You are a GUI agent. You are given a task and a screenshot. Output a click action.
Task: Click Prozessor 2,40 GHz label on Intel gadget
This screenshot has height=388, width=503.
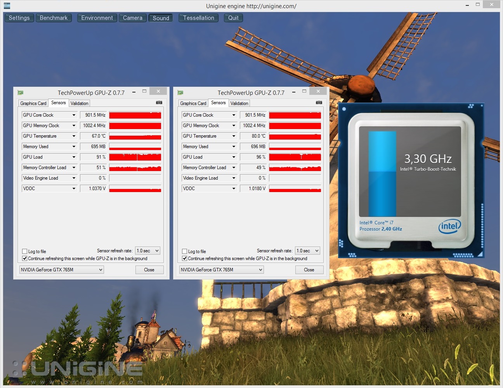tap(381, 229)
